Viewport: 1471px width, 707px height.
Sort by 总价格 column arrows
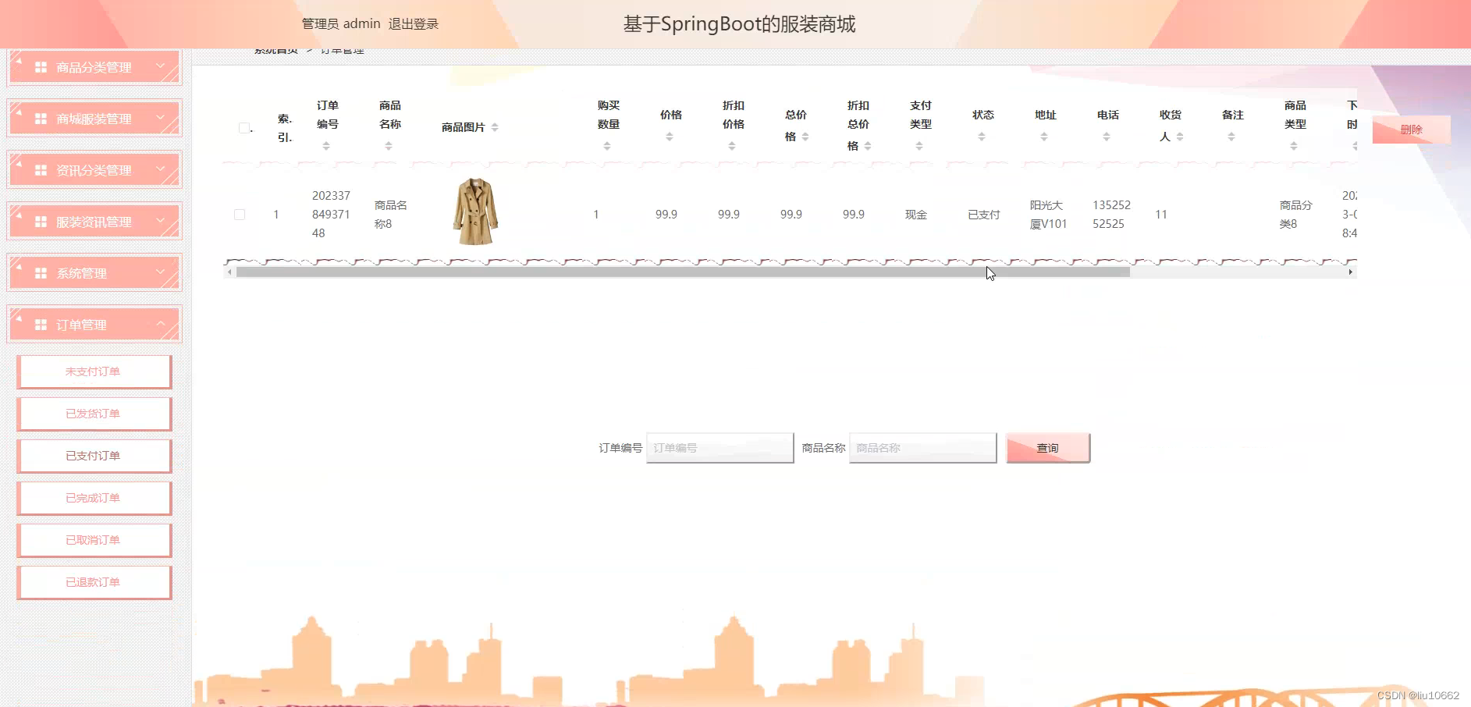(805, 137)
